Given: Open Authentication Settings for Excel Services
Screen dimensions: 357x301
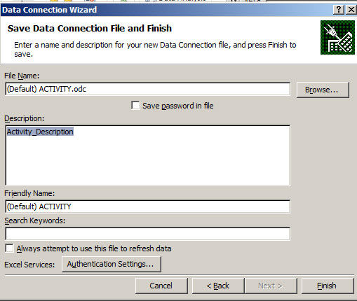Looking at the screenshot, I should pos(112,264).
